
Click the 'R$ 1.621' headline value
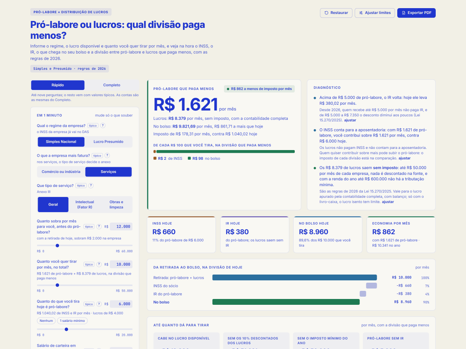(x=186, y=105)
